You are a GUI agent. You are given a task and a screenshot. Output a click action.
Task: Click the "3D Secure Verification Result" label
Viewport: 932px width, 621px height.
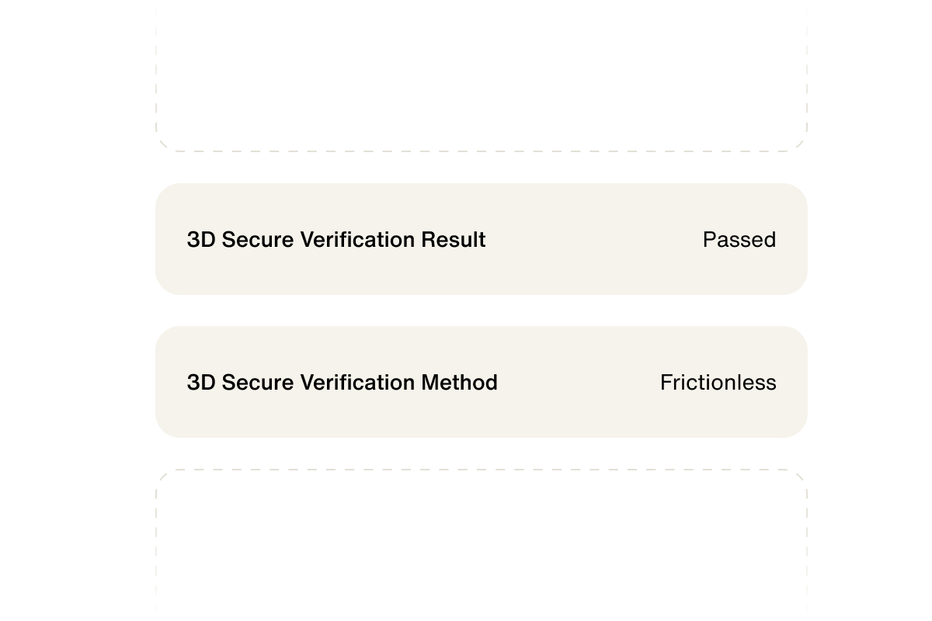tap(336, 240)
